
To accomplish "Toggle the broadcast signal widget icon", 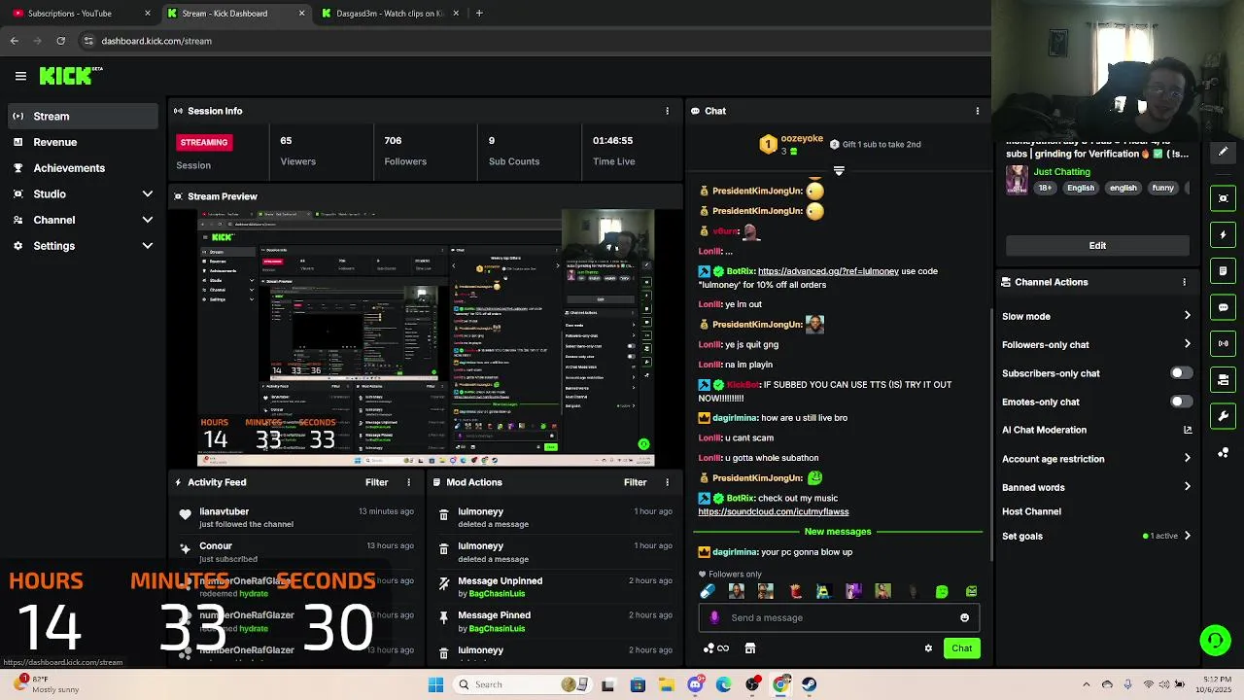I will [x=1224, y=343].
